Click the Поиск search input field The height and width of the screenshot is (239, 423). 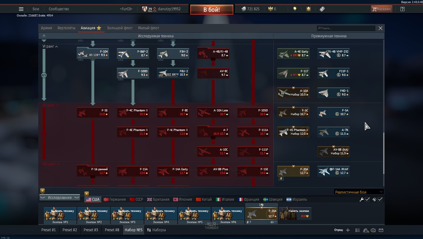coord(346,28)
